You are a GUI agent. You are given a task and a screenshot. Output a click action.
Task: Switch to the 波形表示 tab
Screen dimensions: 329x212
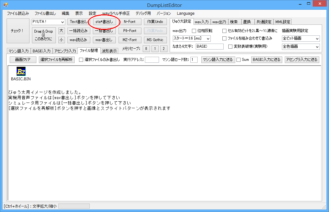point(109,51)
